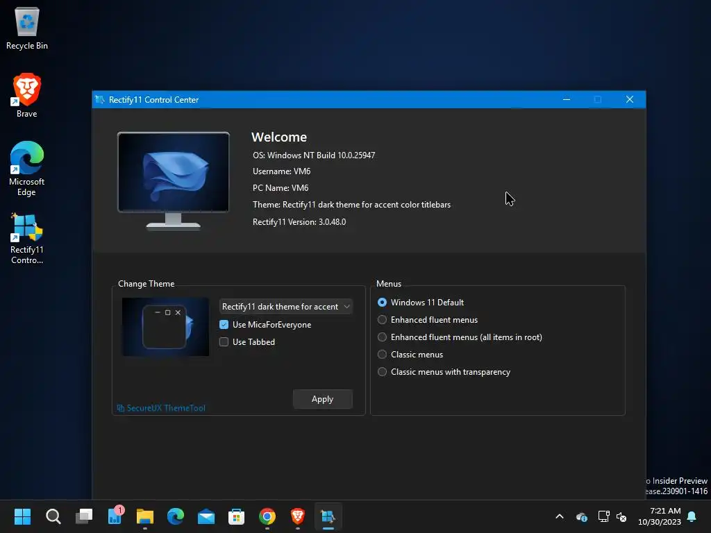Image resolution: width=711 pixels, height=533 pixels.
Task: Click the Theme name info line
Action: click(351, 205)
